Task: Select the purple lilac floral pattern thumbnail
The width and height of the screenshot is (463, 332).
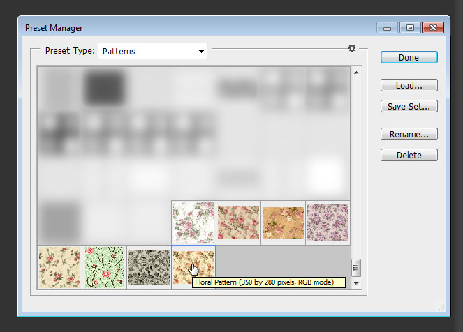Action: coord(328,222)
